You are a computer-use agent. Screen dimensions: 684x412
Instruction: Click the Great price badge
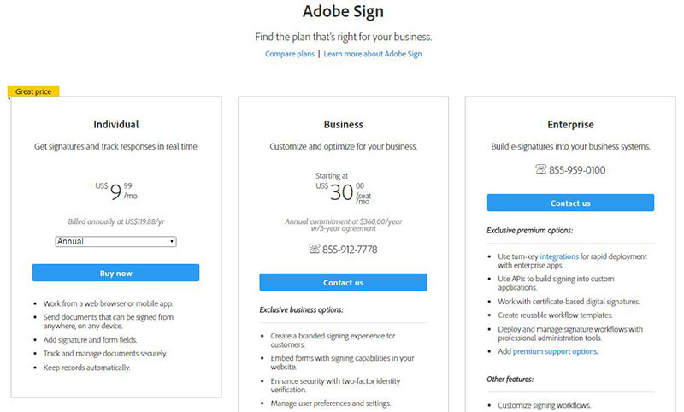pos(33,91)
